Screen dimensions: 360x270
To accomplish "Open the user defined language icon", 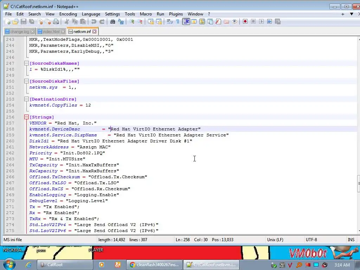I will point(194,21).
